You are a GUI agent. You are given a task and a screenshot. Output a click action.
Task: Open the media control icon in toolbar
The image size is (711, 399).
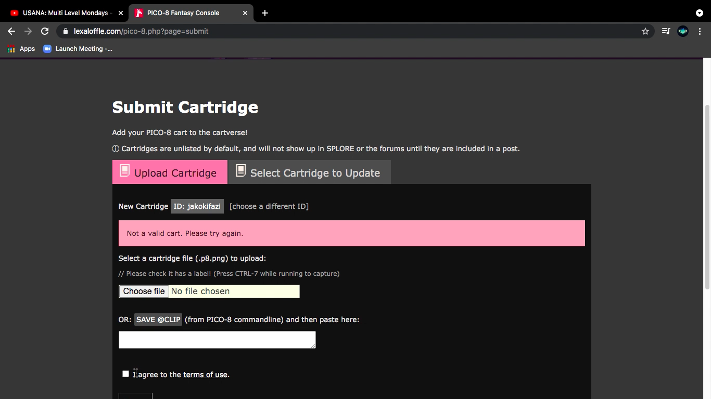[x=666, y=31]
